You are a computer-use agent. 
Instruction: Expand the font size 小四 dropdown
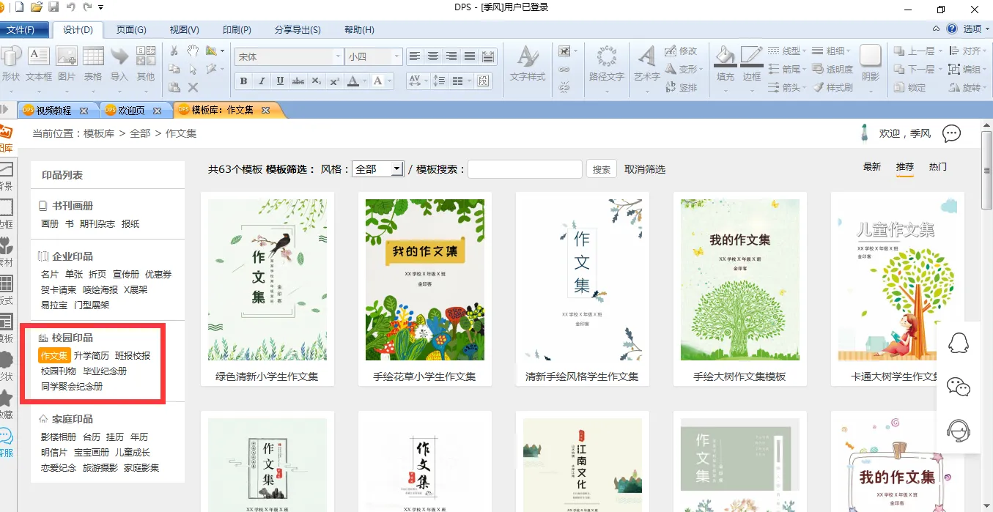coord(397,56)
